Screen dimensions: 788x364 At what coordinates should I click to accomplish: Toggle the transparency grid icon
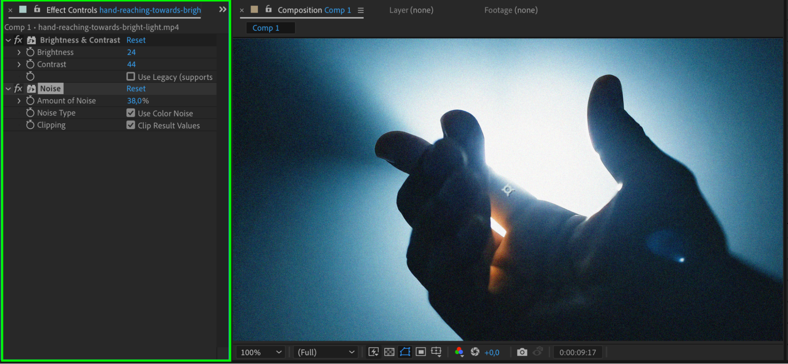389,352
